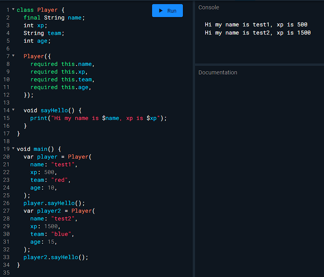The height and width of the screenshot is (277, 324).
Task: Click the 'xp: 1500,' argument
Action: (45, 226)
